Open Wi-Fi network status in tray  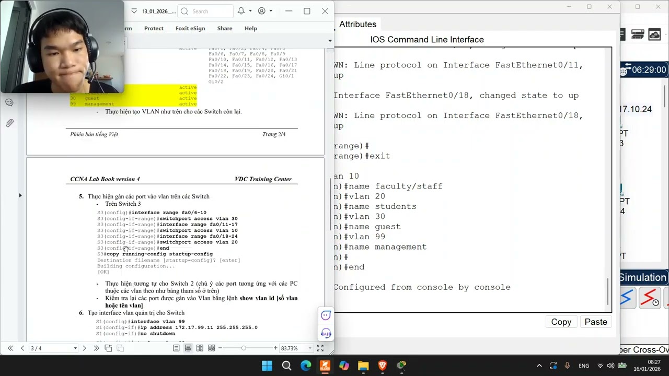(x=600, y=366)
